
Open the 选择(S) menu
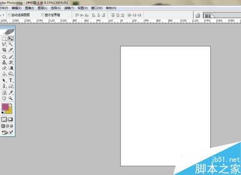click(x=56, y=8)
